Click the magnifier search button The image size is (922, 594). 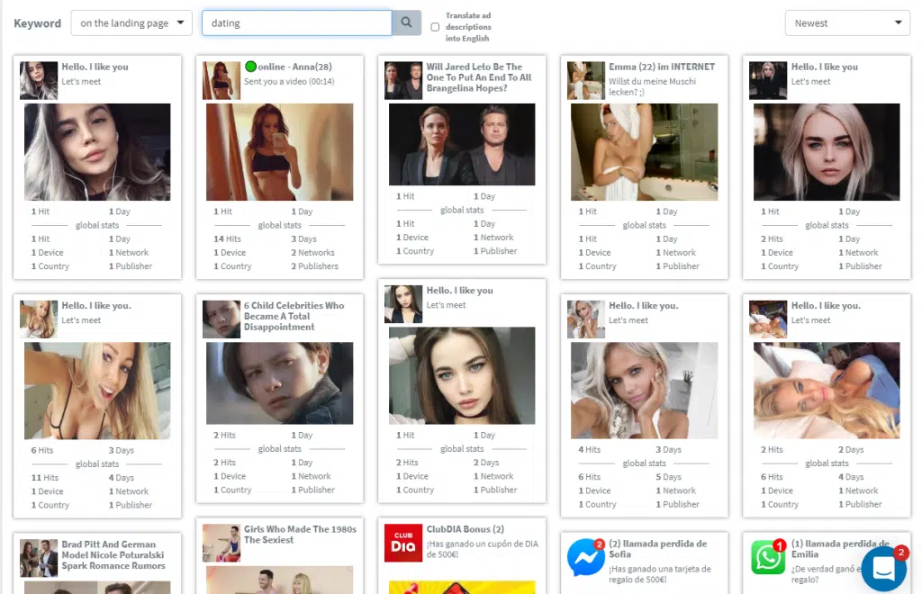[x=406, y=22]
